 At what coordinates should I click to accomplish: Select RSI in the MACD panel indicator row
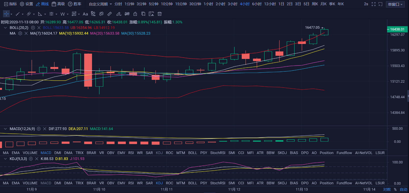(131, 153)
